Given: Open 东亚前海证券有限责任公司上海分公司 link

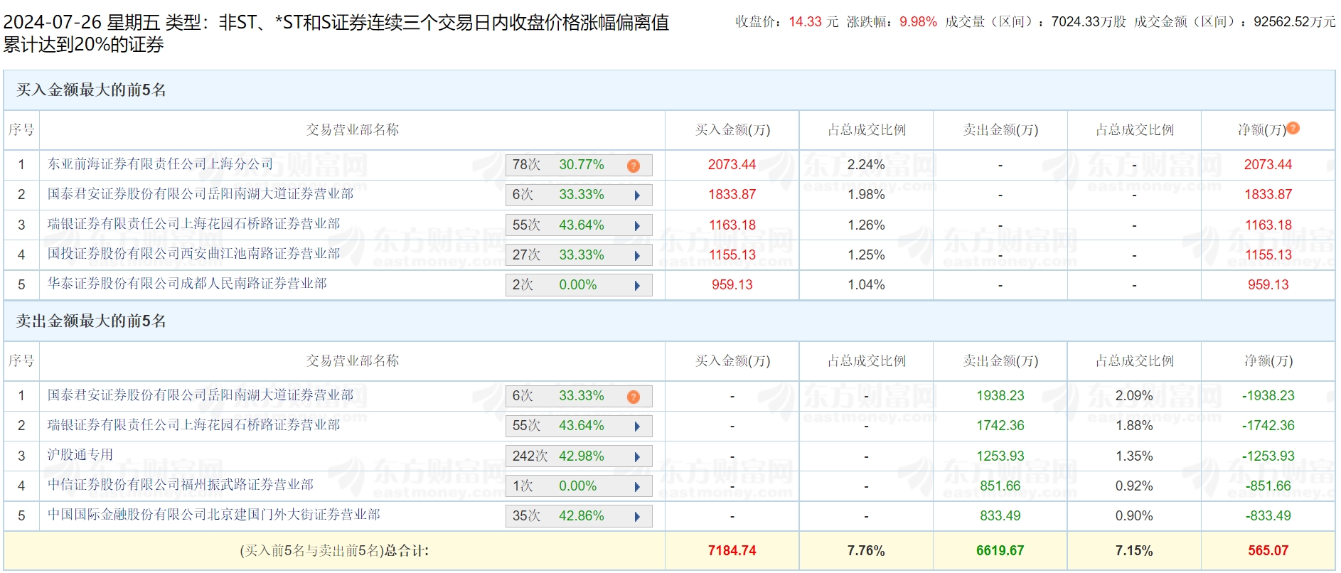Looking at the screenshot, I should coord(160,164).
